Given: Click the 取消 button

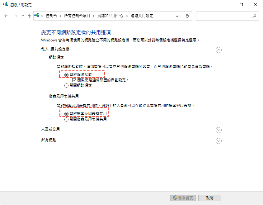Looking at the screenshot, I should click(210, 198).
